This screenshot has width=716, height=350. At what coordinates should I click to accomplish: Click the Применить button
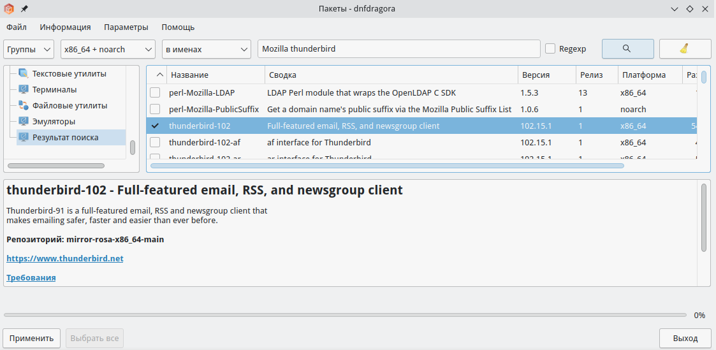point(32,339)
